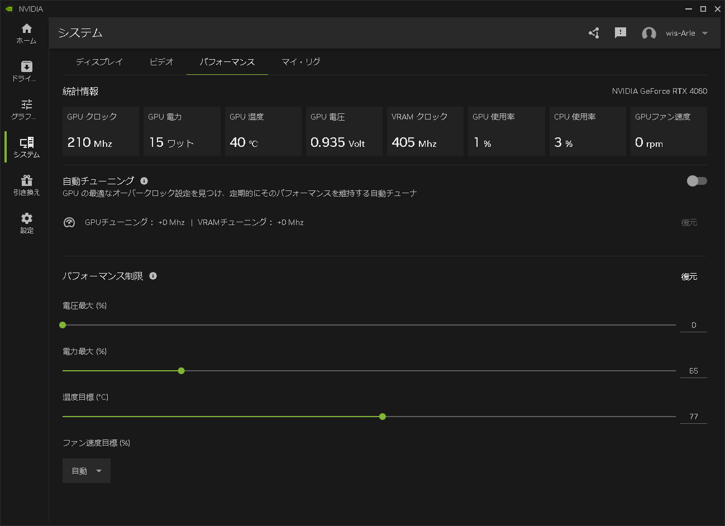Select the ドライバー icon in the sidebar

pos(26,71)
